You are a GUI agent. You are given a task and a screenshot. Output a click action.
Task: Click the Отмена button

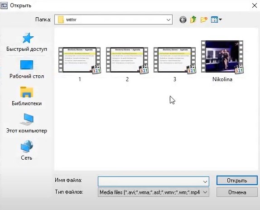click(237, 192)
